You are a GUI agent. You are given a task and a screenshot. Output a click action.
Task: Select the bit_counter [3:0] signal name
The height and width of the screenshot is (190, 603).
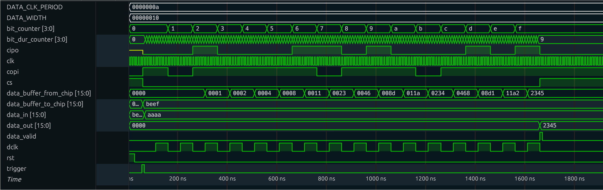coord(30,29)
